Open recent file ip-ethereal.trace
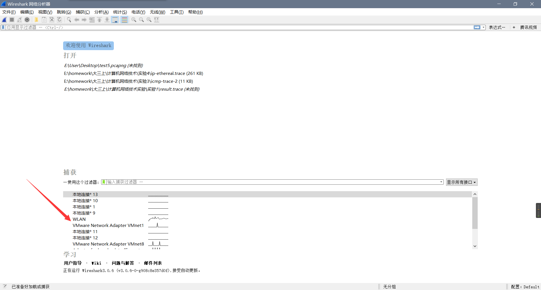The height and width of the screenshot is (290, 541). pos(134,73)
